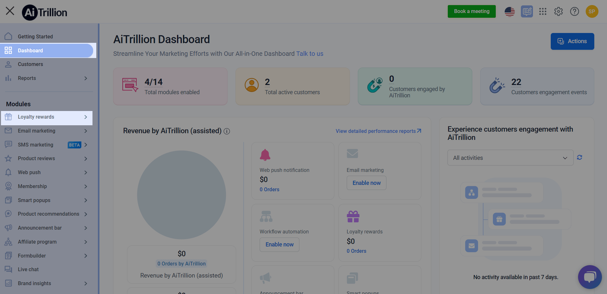Viewport: 607px width, 294px height.
Task: Close the sidebar with the X icon
Action: [10, 11]
